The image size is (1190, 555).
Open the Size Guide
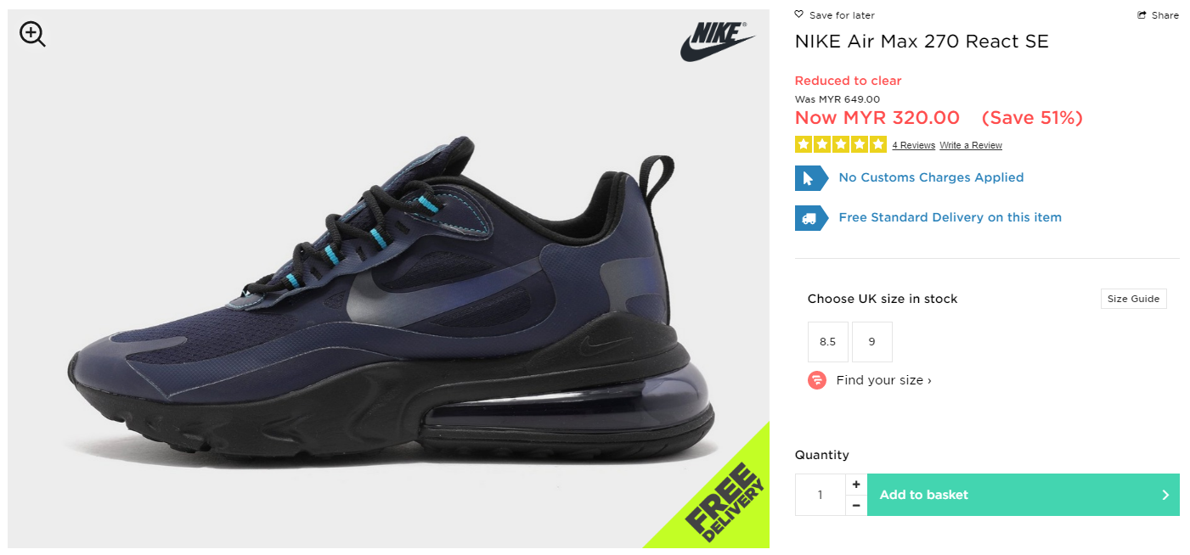[1134, 299]
